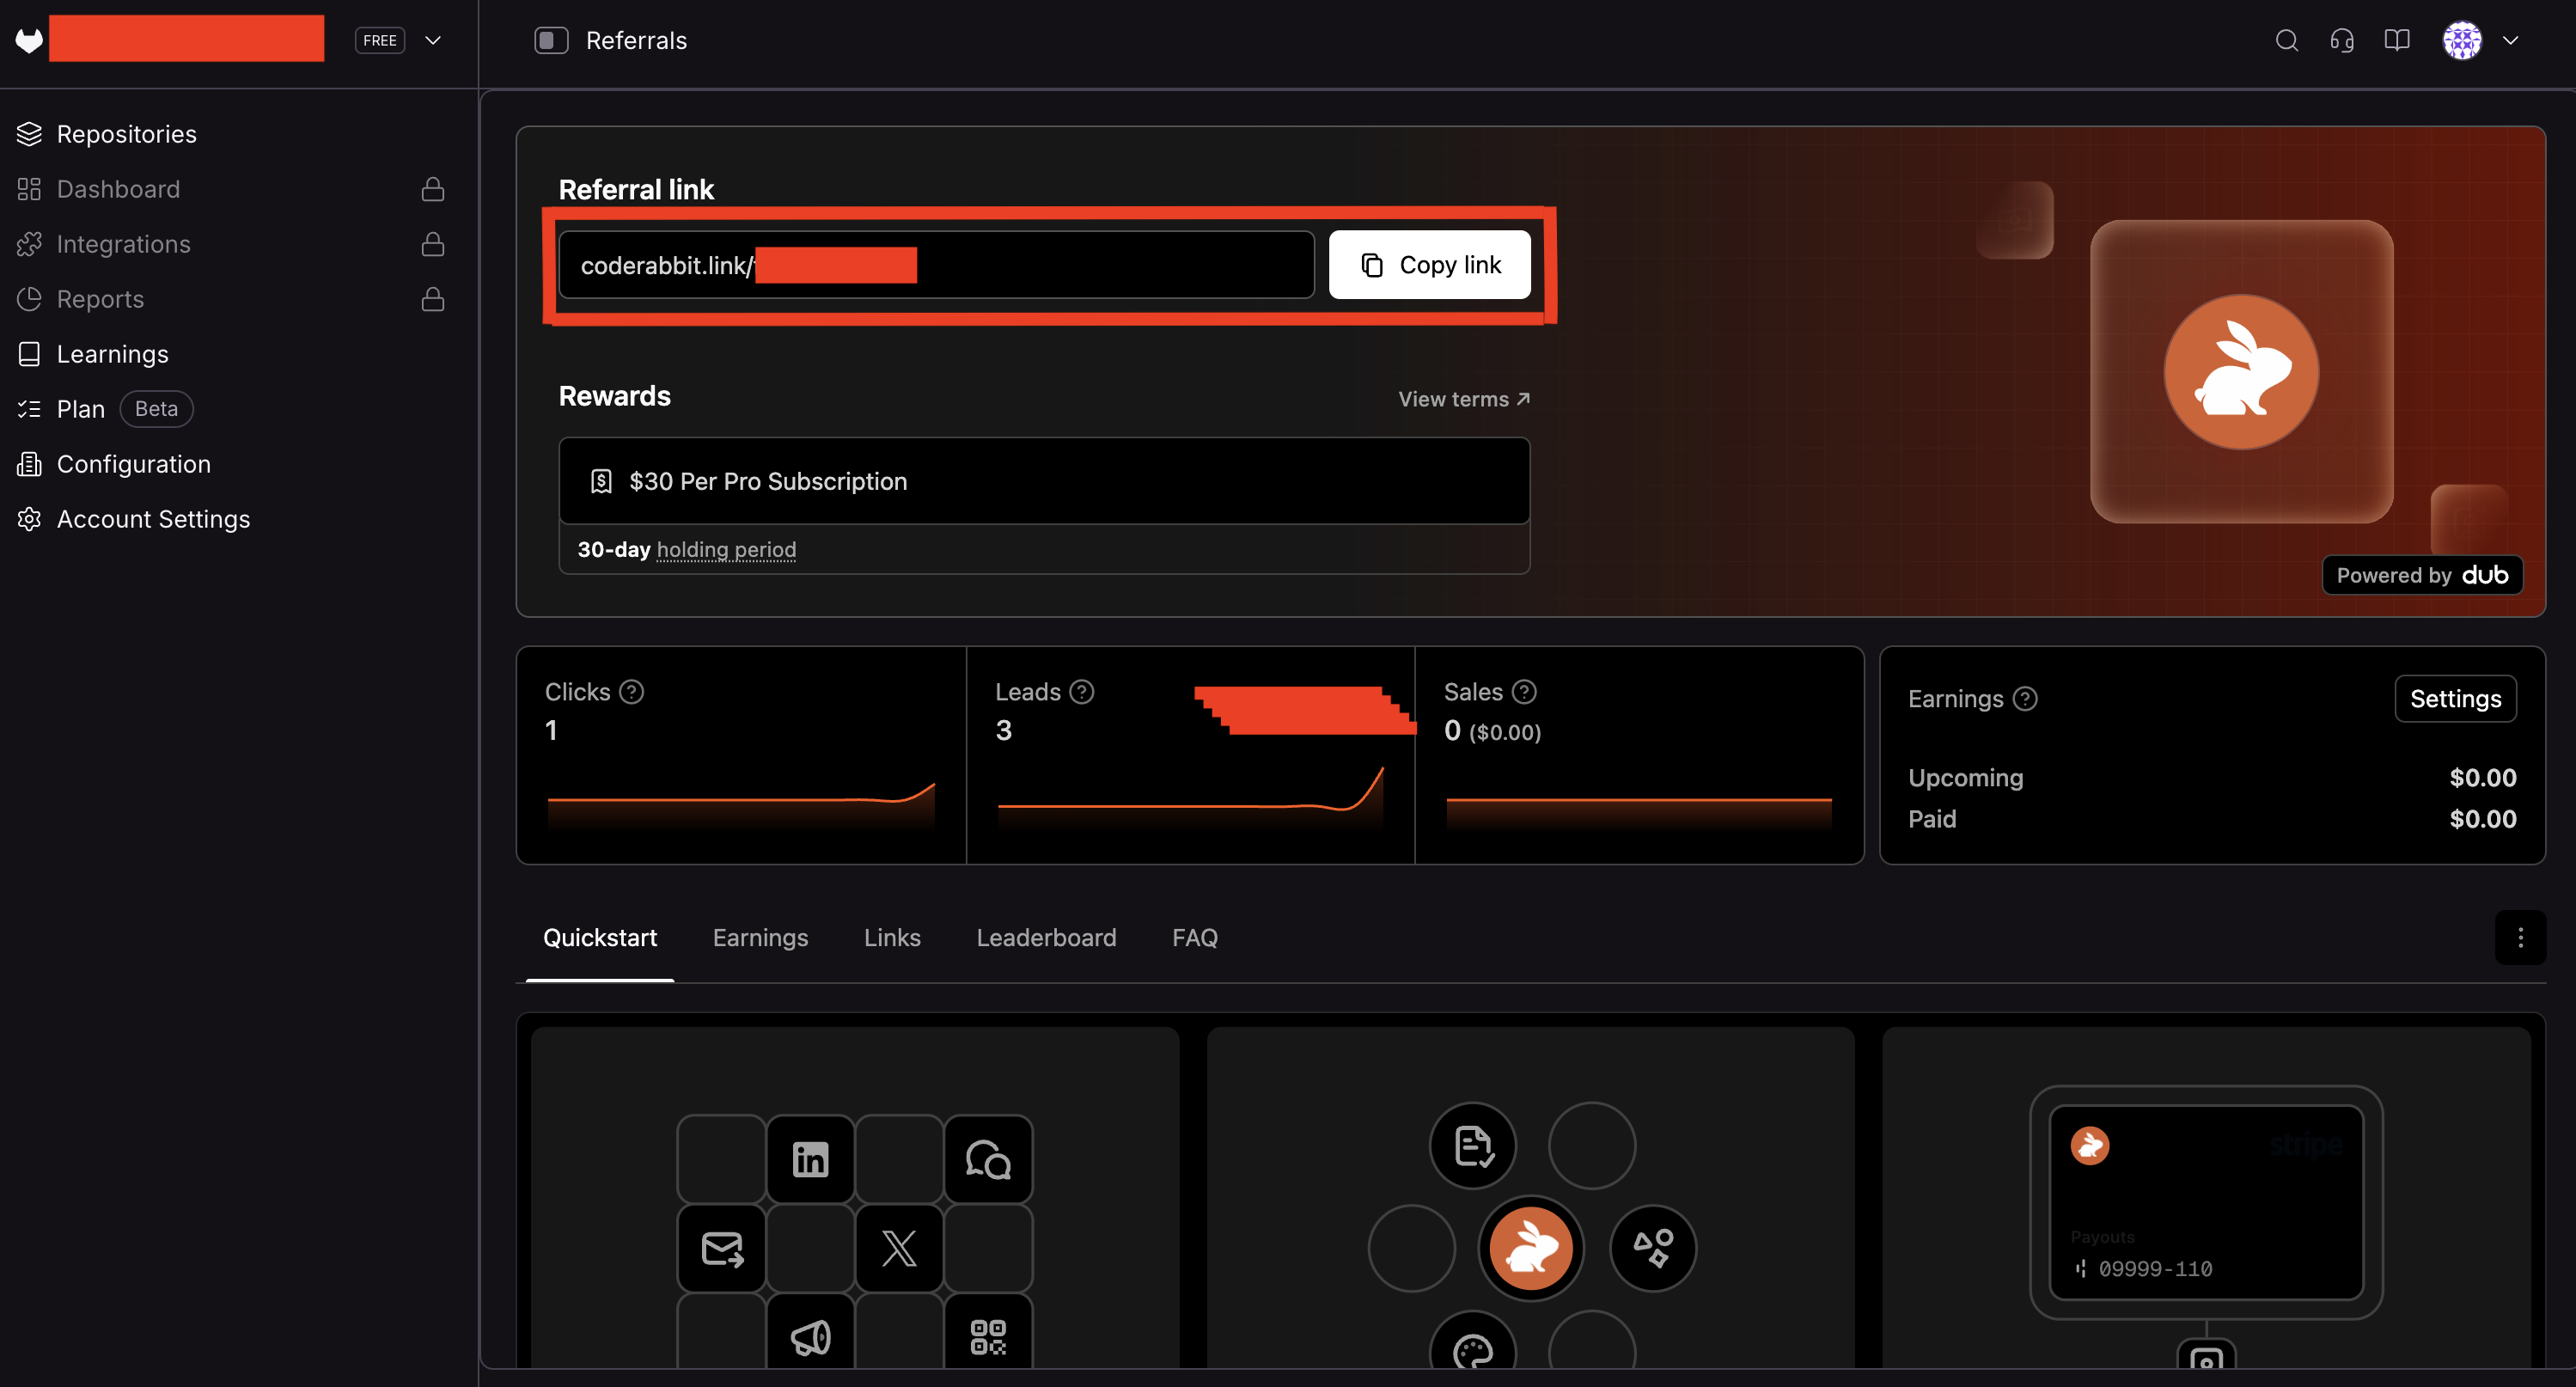Click the lock icon beside Integrations
2576x1387 pixels.
[433, 244]
